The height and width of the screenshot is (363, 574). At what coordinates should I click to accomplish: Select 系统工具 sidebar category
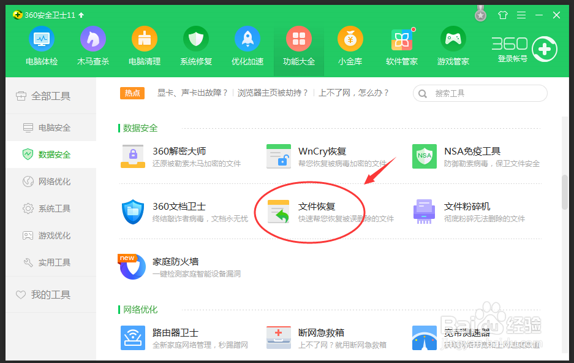click(x=51, y=208)
